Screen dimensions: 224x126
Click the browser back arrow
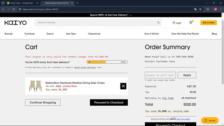click(3, 9)
